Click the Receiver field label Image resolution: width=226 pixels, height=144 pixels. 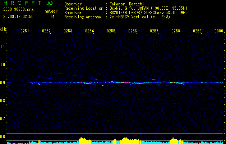pyautogui.click(x=73, y=13)
